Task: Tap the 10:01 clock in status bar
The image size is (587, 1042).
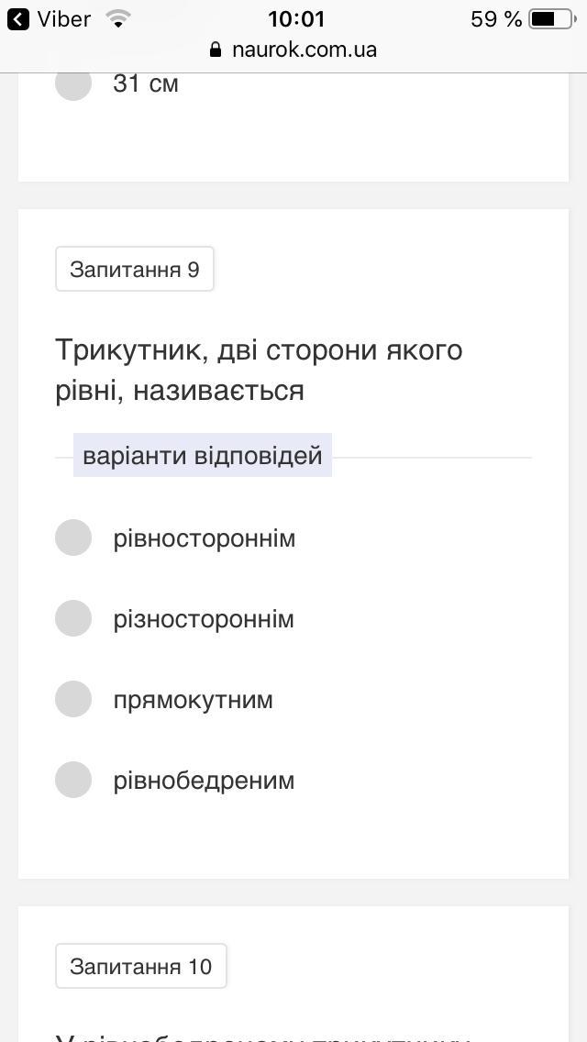Action: (x=296, y=18)
